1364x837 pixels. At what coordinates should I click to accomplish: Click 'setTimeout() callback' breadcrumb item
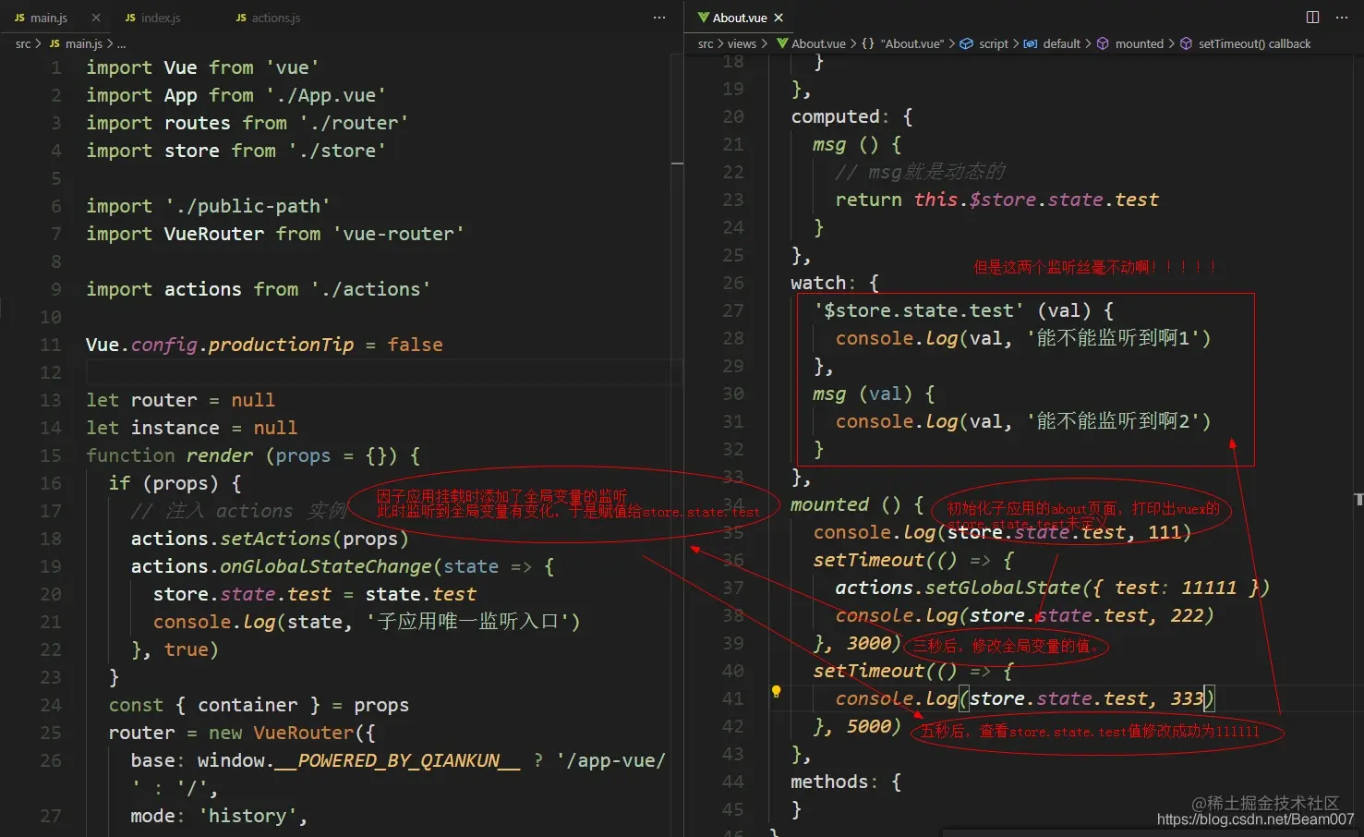pyautogui.click(x=1254, y=43)
